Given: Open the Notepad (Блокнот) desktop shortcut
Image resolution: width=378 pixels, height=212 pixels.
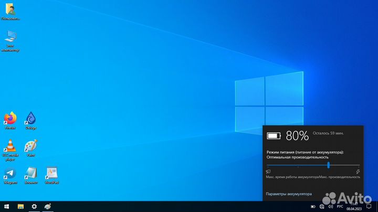Looking at the screenshot, I should coord(31,176).
